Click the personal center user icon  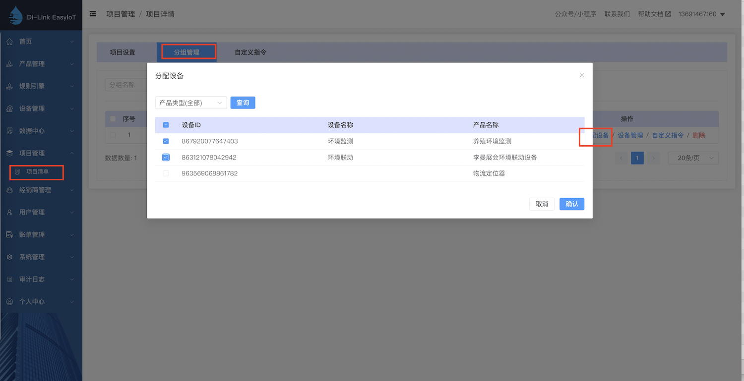pyautogui.click(x=9, y=302)
